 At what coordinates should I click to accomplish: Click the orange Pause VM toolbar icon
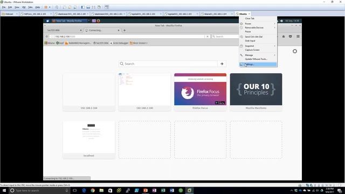coord(46,7)
